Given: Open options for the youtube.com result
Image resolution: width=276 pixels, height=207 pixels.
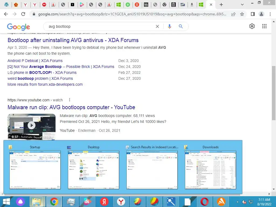Looking at the screenshot, I should click(x=70, y=100).
